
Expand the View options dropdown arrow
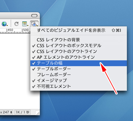pos(28,25)
